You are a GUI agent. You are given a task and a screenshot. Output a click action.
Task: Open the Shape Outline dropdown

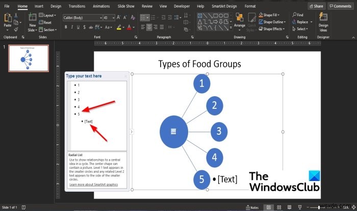pyautogui.click(x=272, y=22)
